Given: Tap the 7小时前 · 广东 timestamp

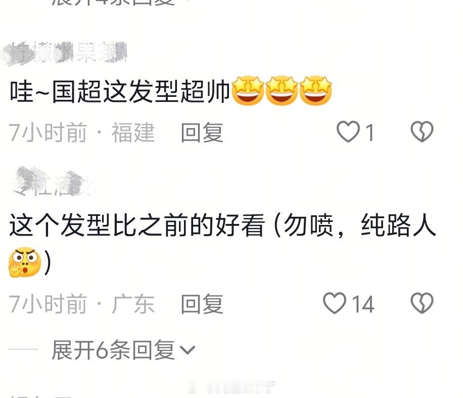Looking at the screenshot, I should pos(82,304).
